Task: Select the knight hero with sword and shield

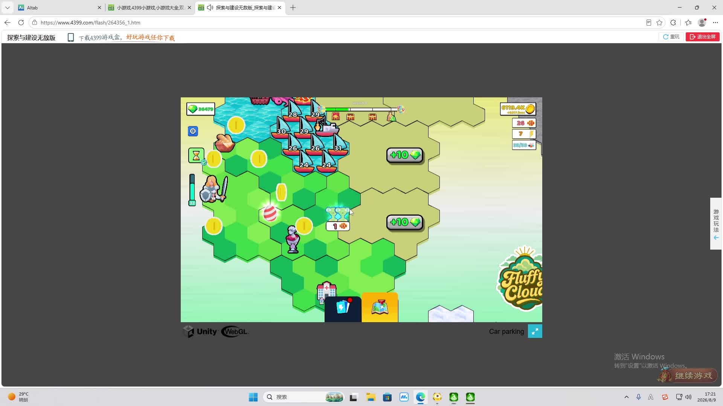Action: point(214,189)
